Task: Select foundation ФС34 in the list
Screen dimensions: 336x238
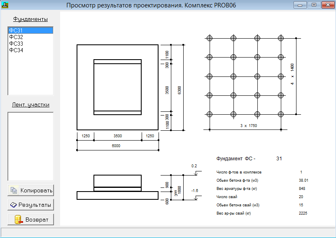Action: (30, 50)
